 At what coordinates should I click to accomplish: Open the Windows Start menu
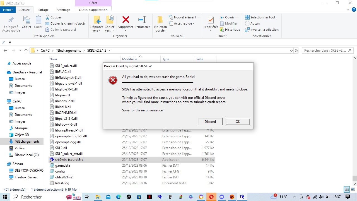pyautogui.click(x=5, y=197)
